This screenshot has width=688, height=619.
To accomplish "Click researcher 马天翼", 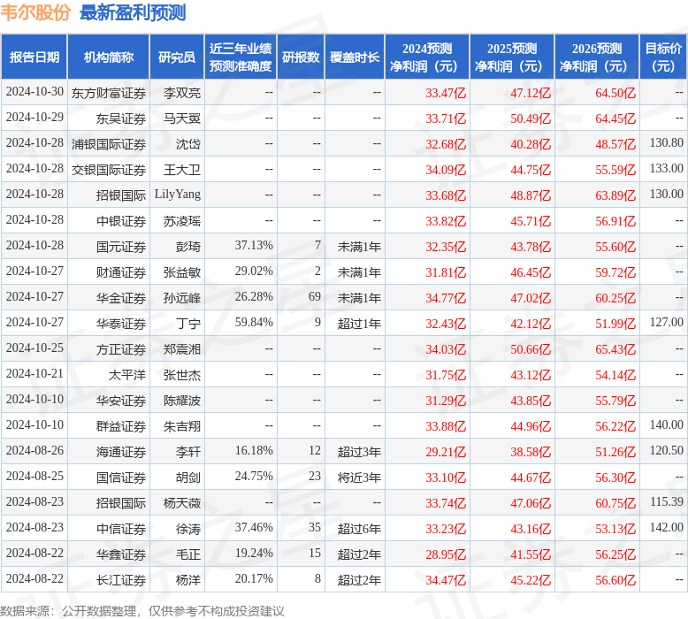I will pyautogui.click(x=182, y=118).
